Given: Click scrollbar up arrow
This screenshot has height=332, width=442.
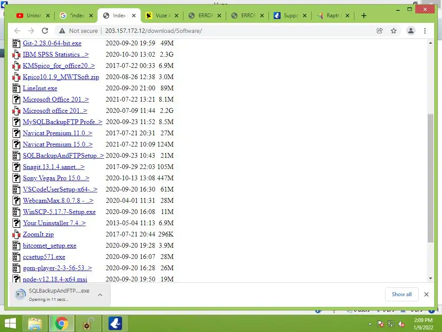Looking at the screenshot, I should [430, 43].
